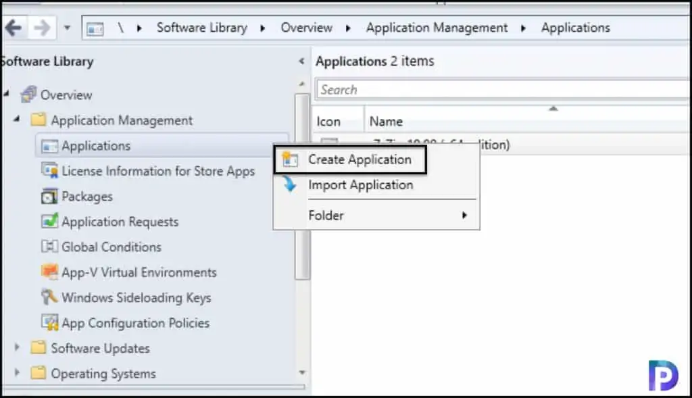Click the tree scrollbar up arrow

point(302,84)
